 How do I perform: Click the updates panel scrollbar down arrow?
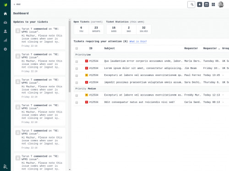[70, 169]
